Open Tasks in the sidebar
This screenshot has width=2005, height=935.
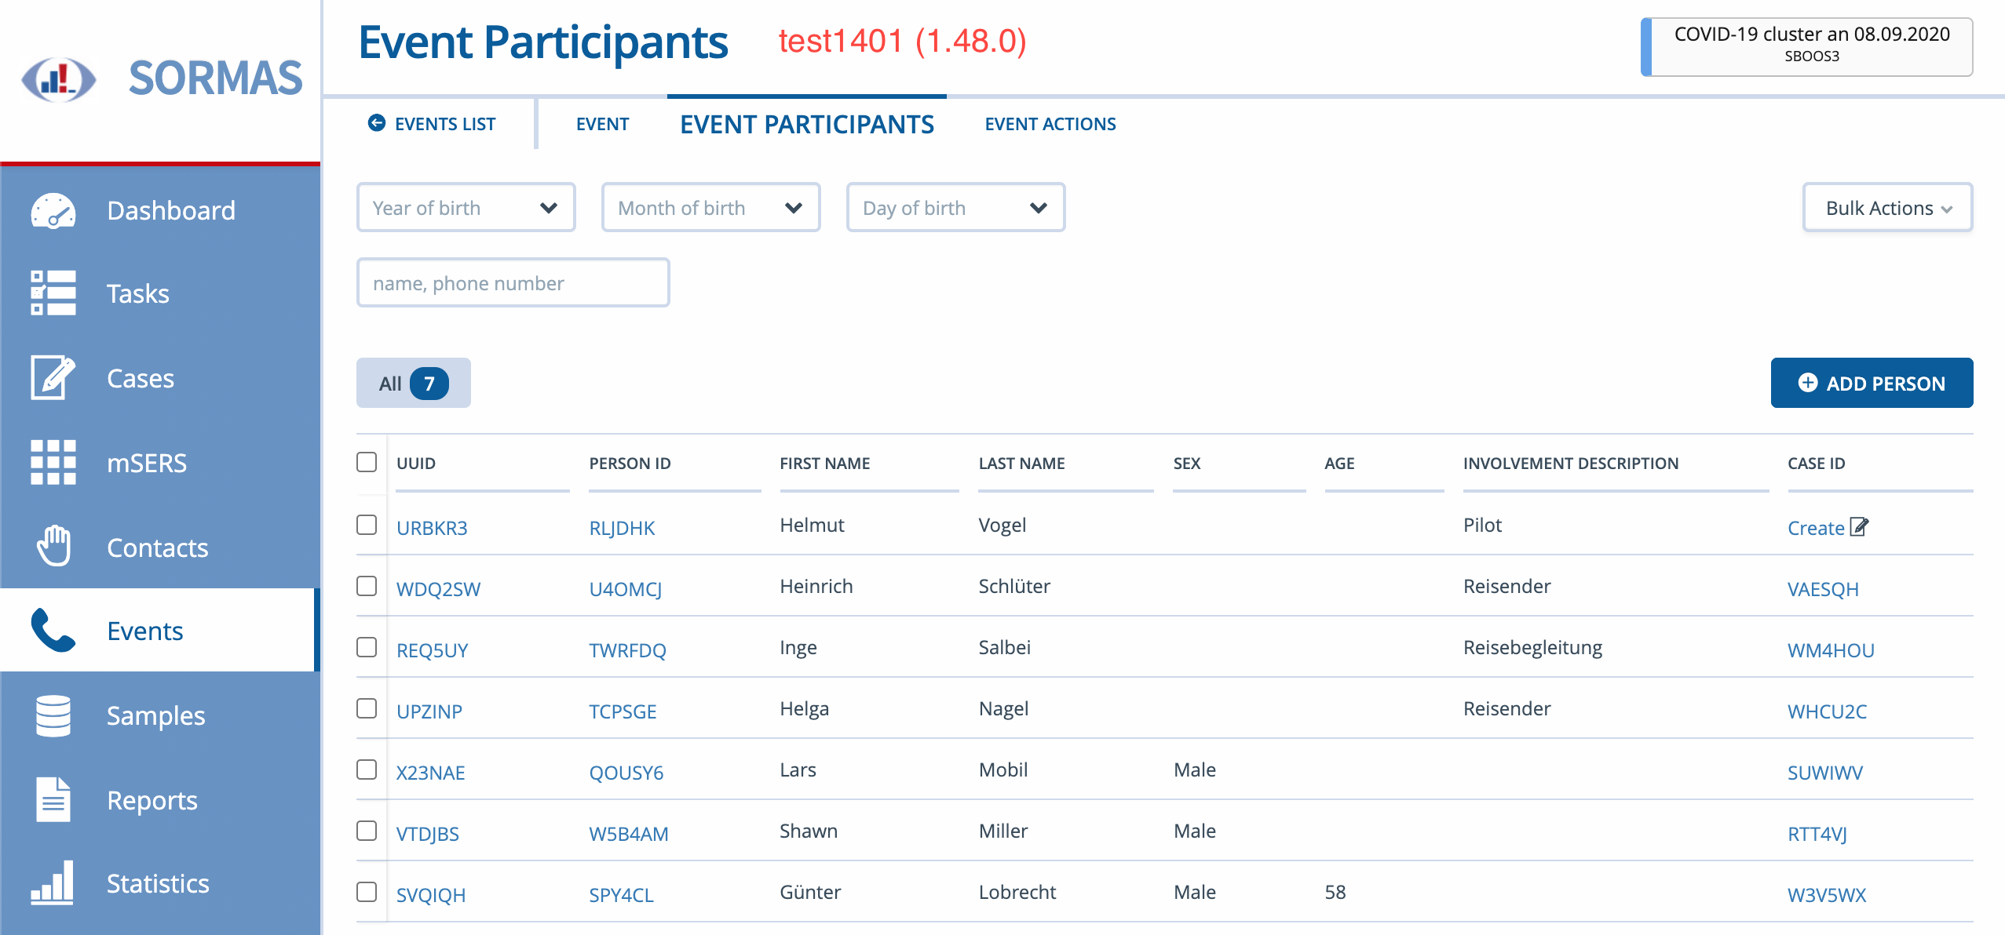click(160, 293)
